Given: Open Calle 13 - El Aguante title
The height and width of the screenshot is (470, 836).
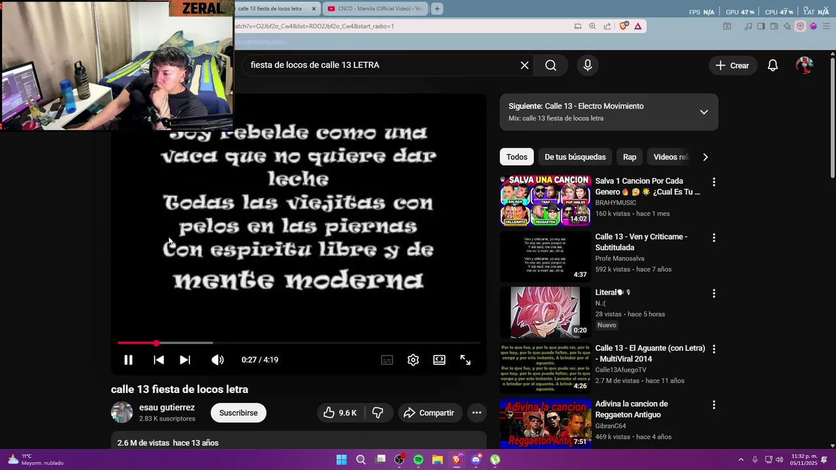Looking at the screenshot, I should coord(650,353).
